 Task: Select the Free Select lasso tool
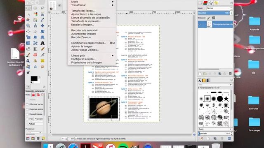pyautogui.click(x=42, y=8)
